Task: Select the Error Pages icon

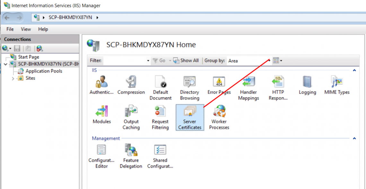Action: pyautogui.click(x=219, y=85)
